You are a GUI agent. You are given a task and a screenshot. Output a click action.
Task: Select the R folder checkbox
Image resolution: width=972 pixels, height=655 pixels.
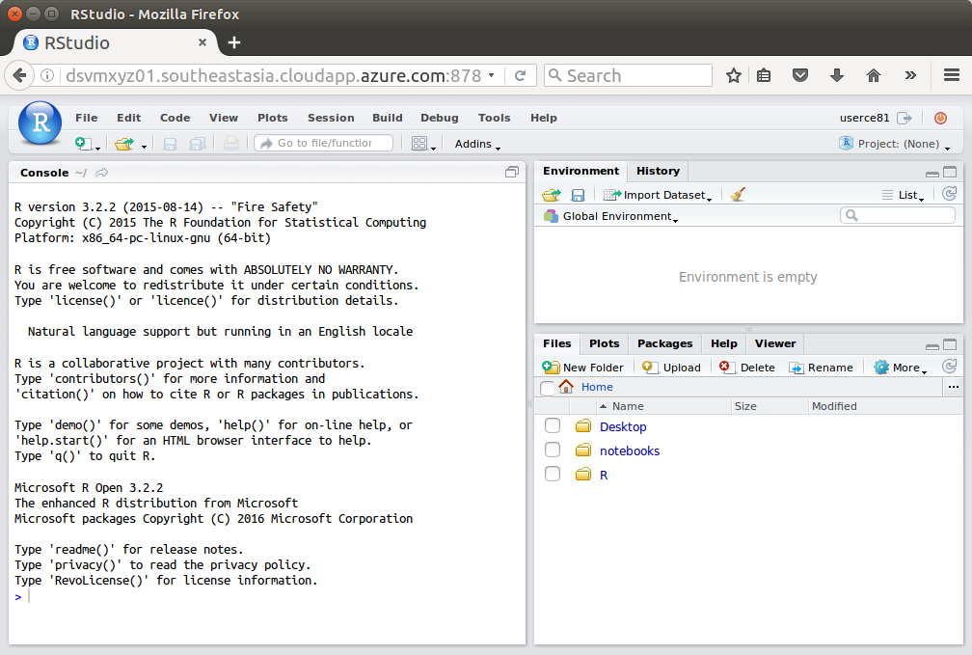(553, 475)
